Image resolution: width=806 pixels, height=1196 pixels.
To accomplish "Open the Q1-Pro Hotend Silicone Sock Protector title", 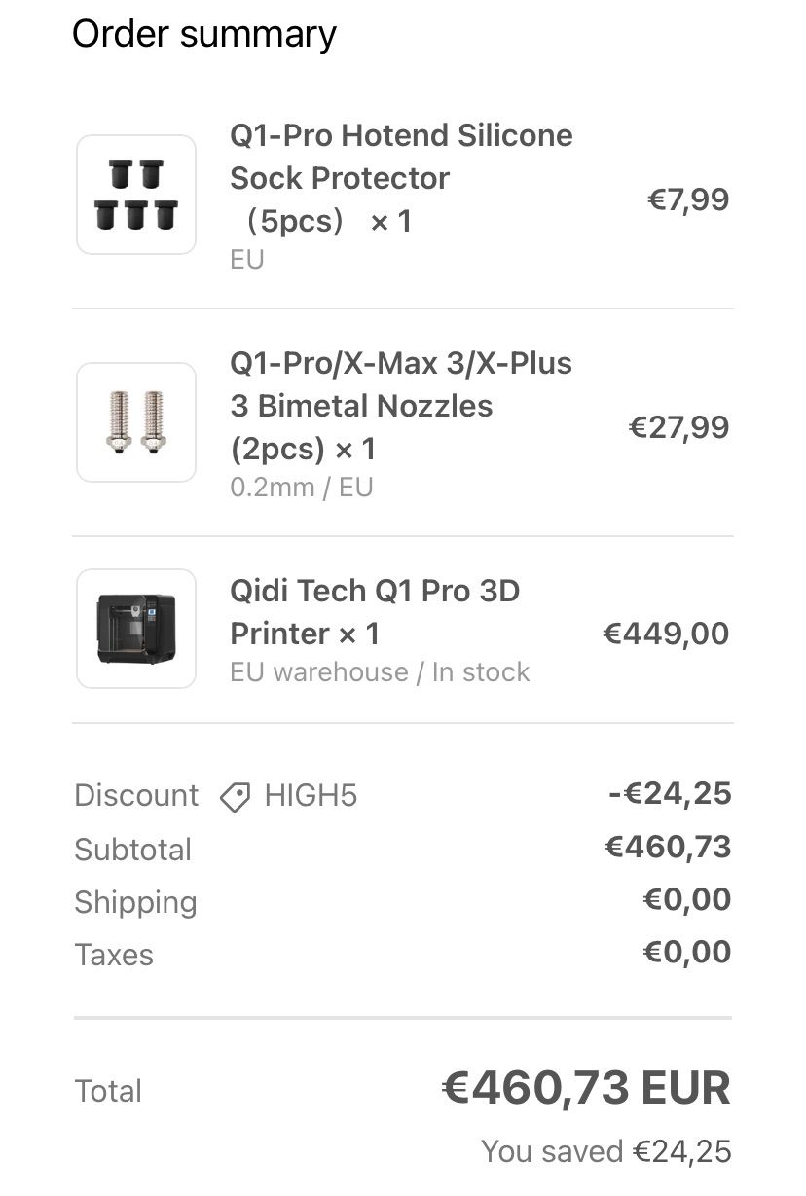I will click(x=401, y=178).
